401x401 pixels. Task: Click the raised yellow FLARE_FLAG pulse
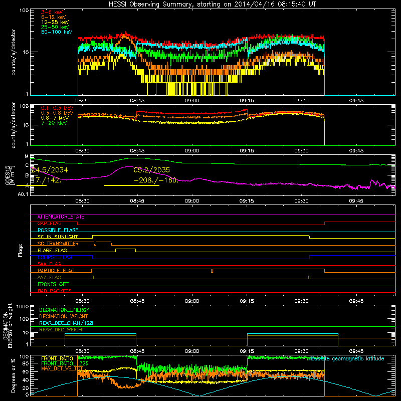click(x=125, y=249)
